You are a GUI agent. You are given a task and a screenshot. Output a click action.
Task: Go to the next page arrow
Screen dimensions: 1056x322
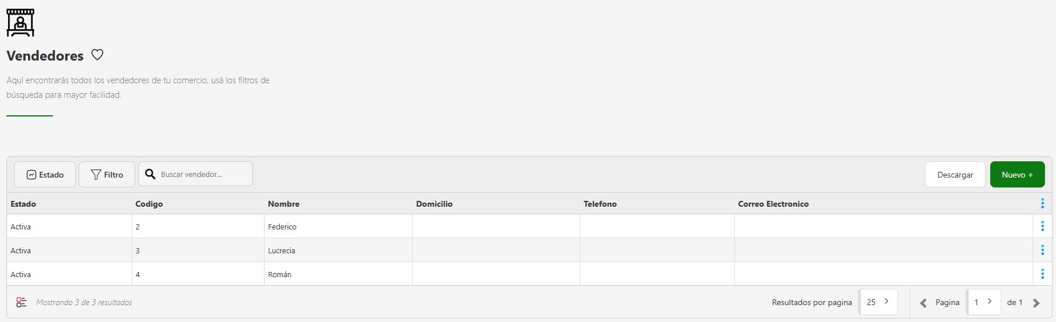click(x=1036, y=303)
